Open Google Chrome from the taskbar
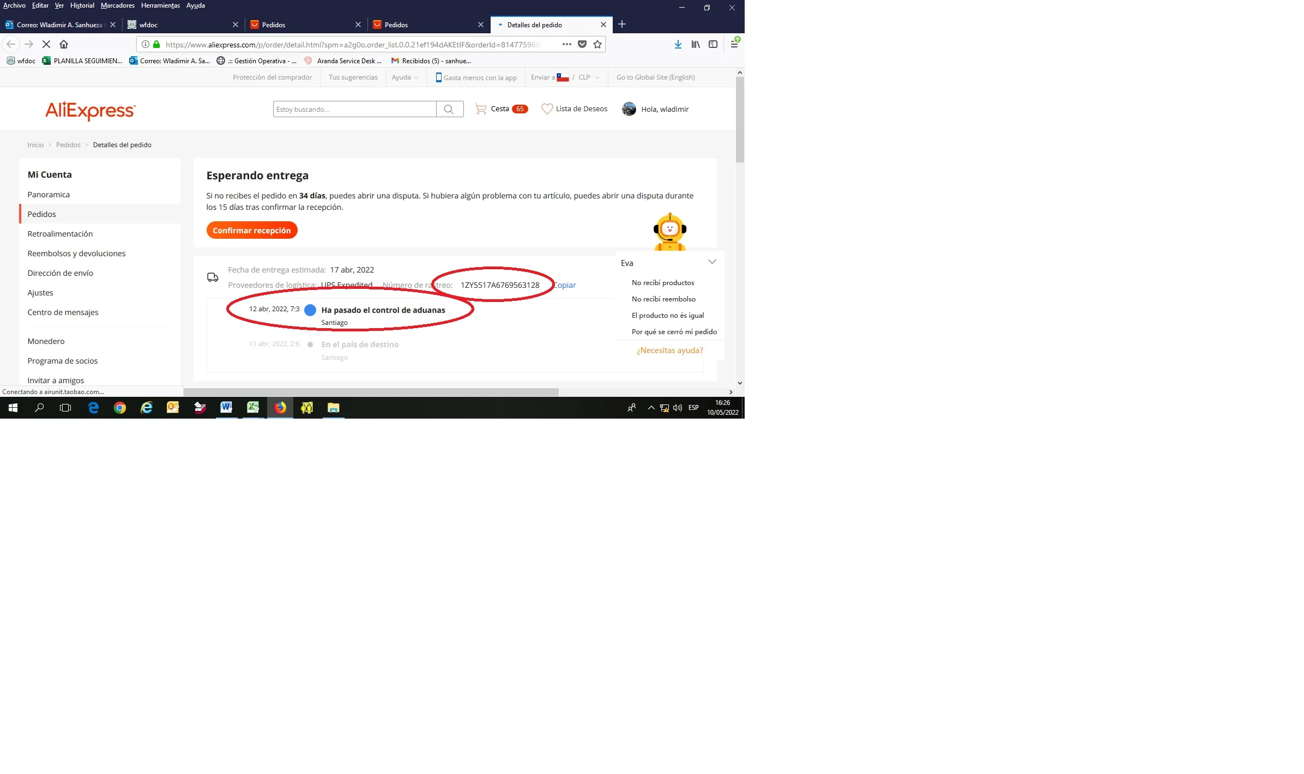1304x774 pixels. coord(120,408)
